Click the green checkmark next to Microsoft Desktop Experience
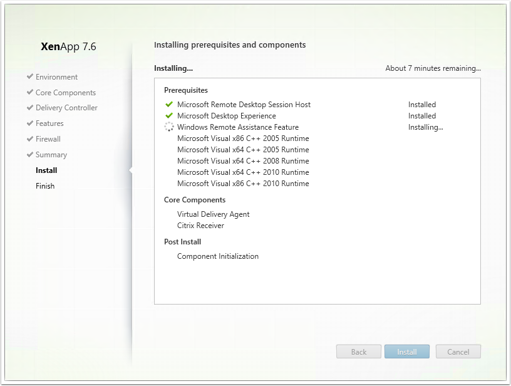 pyautogui.click(x=169, y=116)
